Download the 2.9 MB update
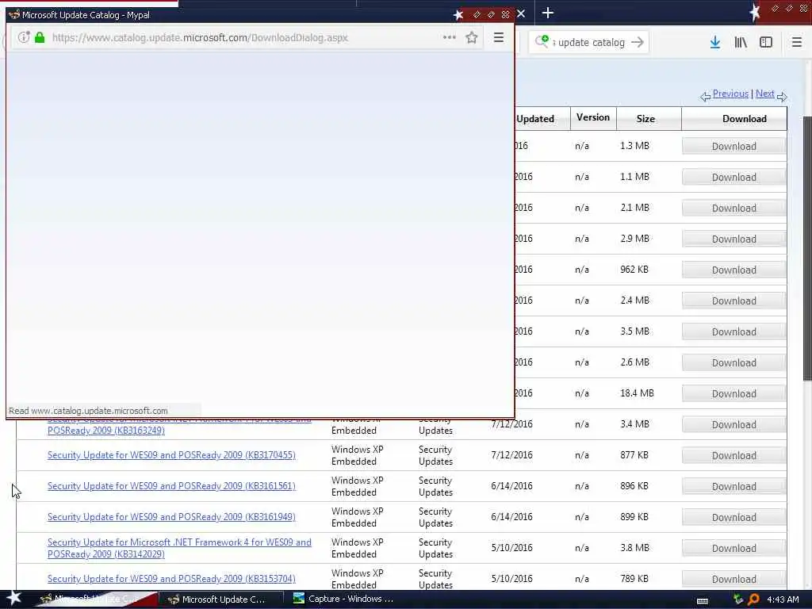This screenshot has width=812, height=609. (733, 239)
